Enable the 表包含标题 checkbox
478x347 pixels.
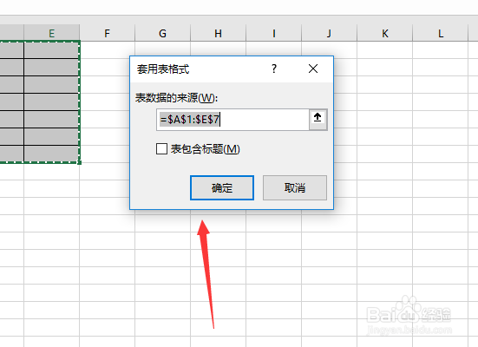[161, 149]
